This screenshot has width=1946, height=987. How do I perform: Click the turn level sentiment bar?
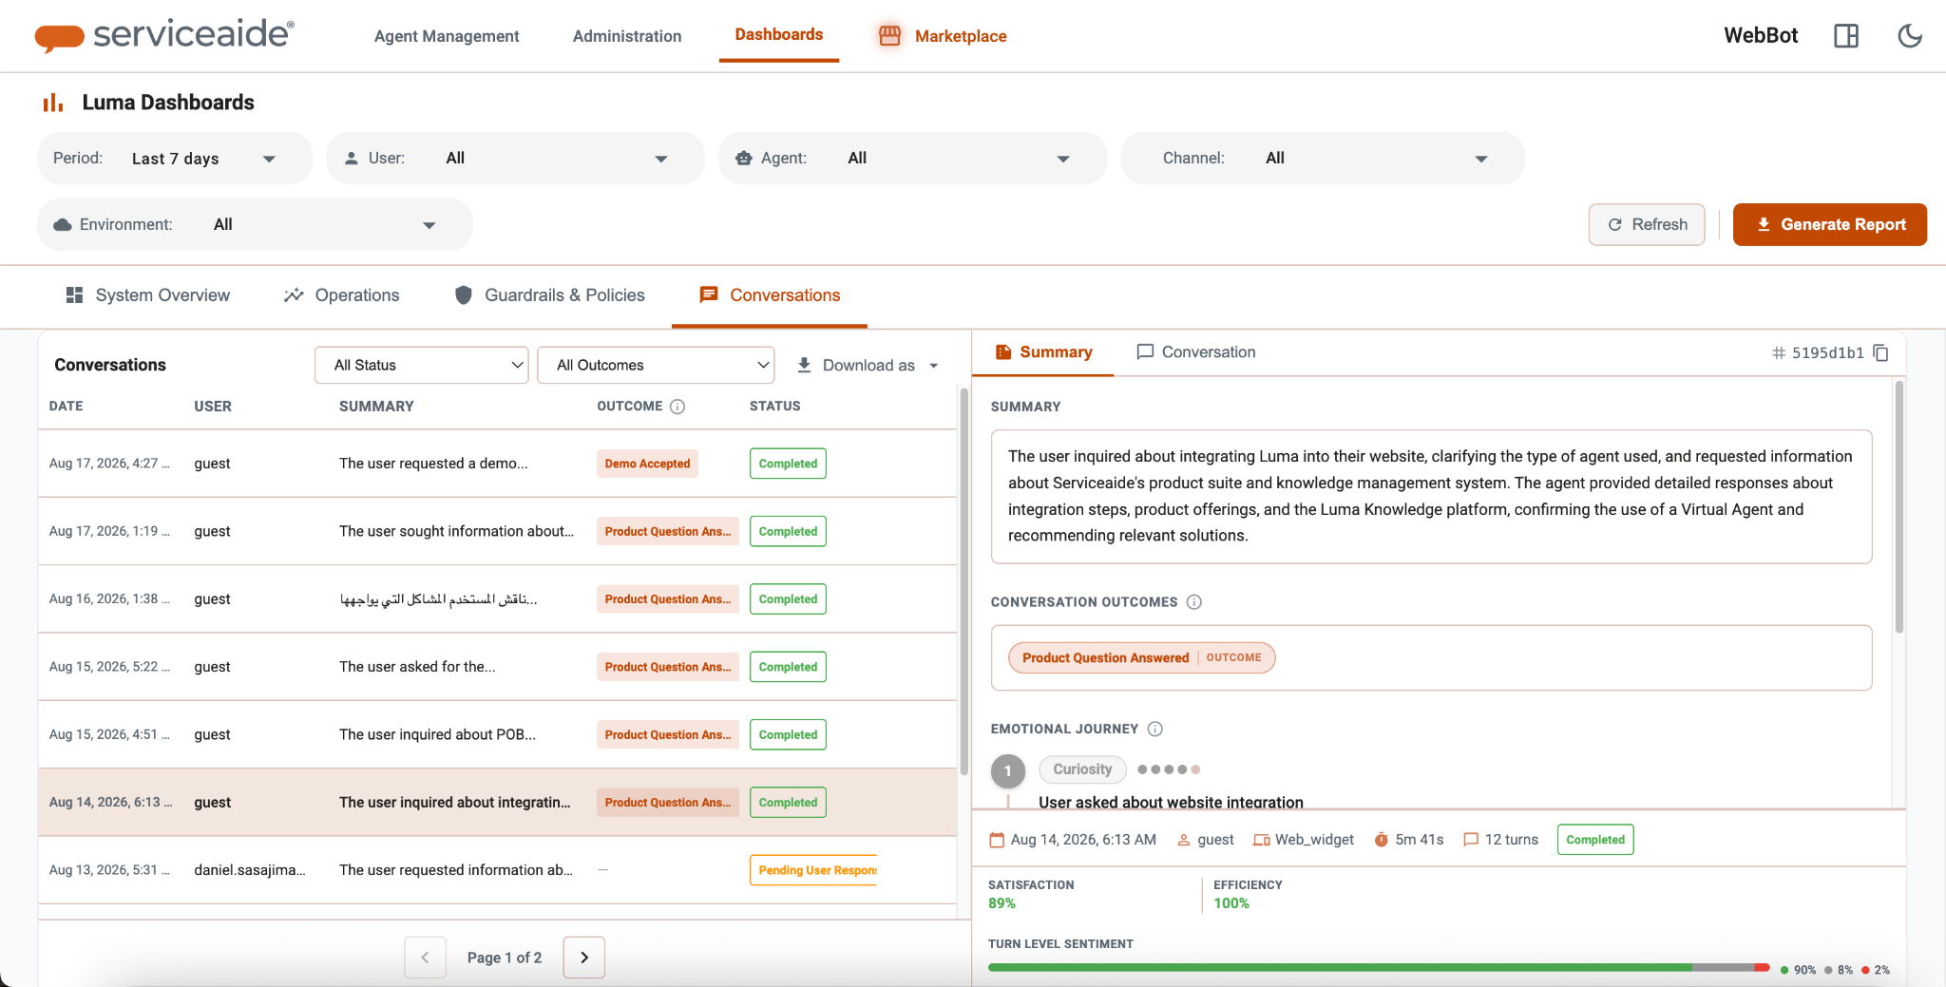[x=1379, y=968]
